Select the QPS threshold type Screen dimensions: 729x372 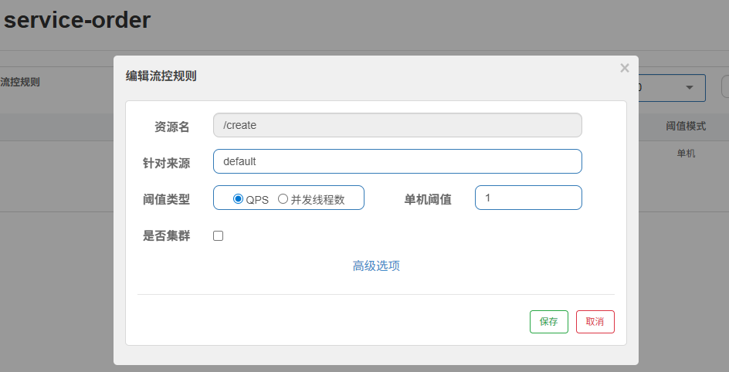point(238,199)
